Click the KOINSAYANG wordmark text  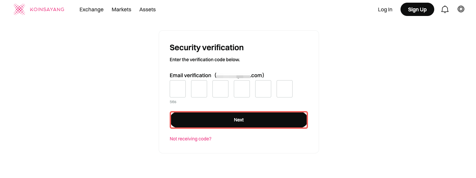pos(47,10)
